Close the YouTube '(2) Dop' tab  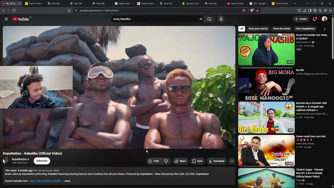click(x=19, y=3)
